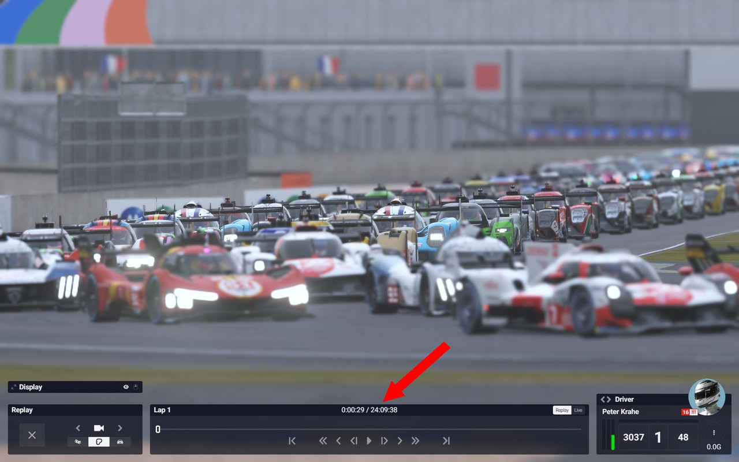Click the 0:00:29 / 24:09:38 timecode

click(369, 410)
